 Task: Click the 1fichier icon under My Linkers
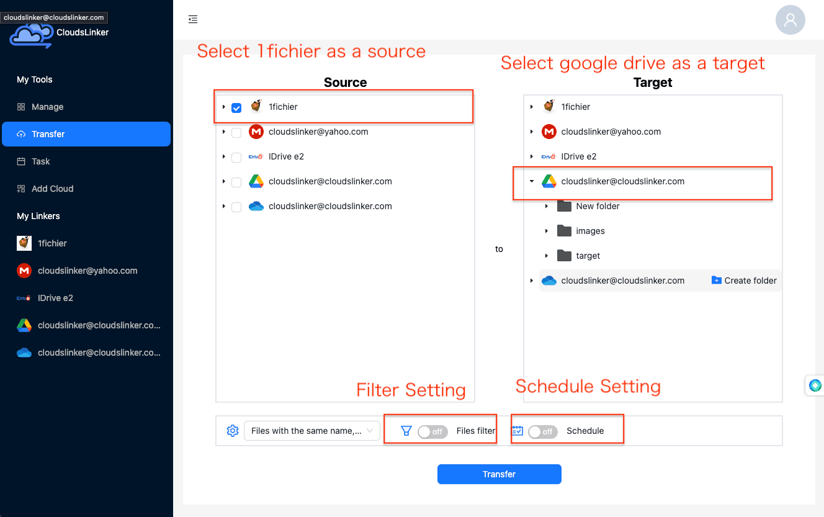(24, 243)
